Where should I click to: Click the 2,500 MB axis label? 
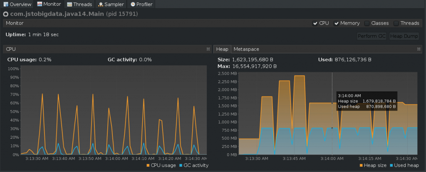[x=228, y=73]
